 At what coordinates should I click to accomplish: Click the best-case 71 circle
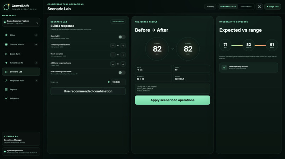tap(225, 45)
